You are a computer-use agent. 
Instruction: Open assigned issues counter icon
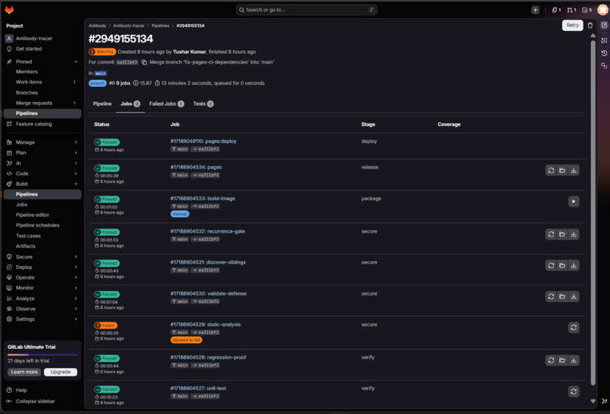coord(556,10)
